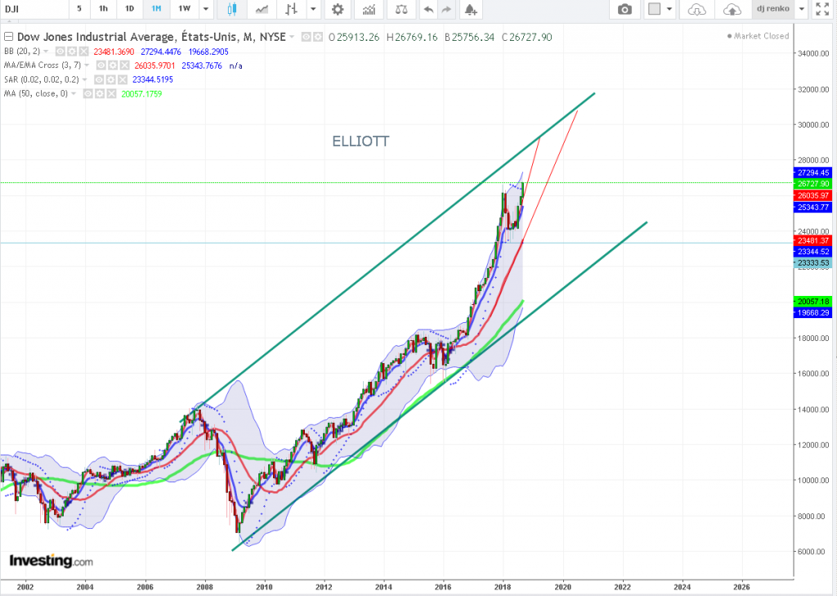Image resolution: width=837 pixels, height=596 pixels.
Task: Switch to the 1W interval
Action: 184,8
